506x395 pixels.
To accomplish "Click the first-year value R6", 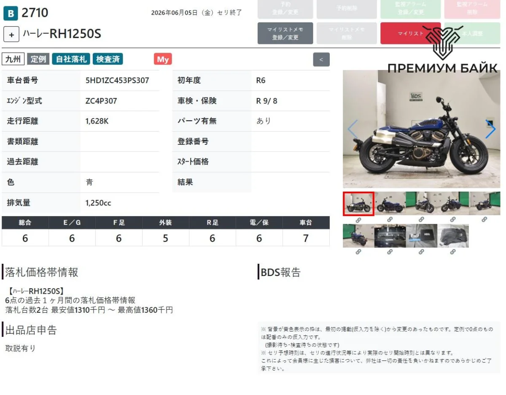I will click(261, 80).
